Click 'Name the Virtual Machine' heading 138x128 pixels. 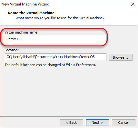[31, 13]
